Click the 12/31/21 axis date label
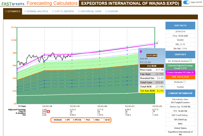 coord(130,106)
